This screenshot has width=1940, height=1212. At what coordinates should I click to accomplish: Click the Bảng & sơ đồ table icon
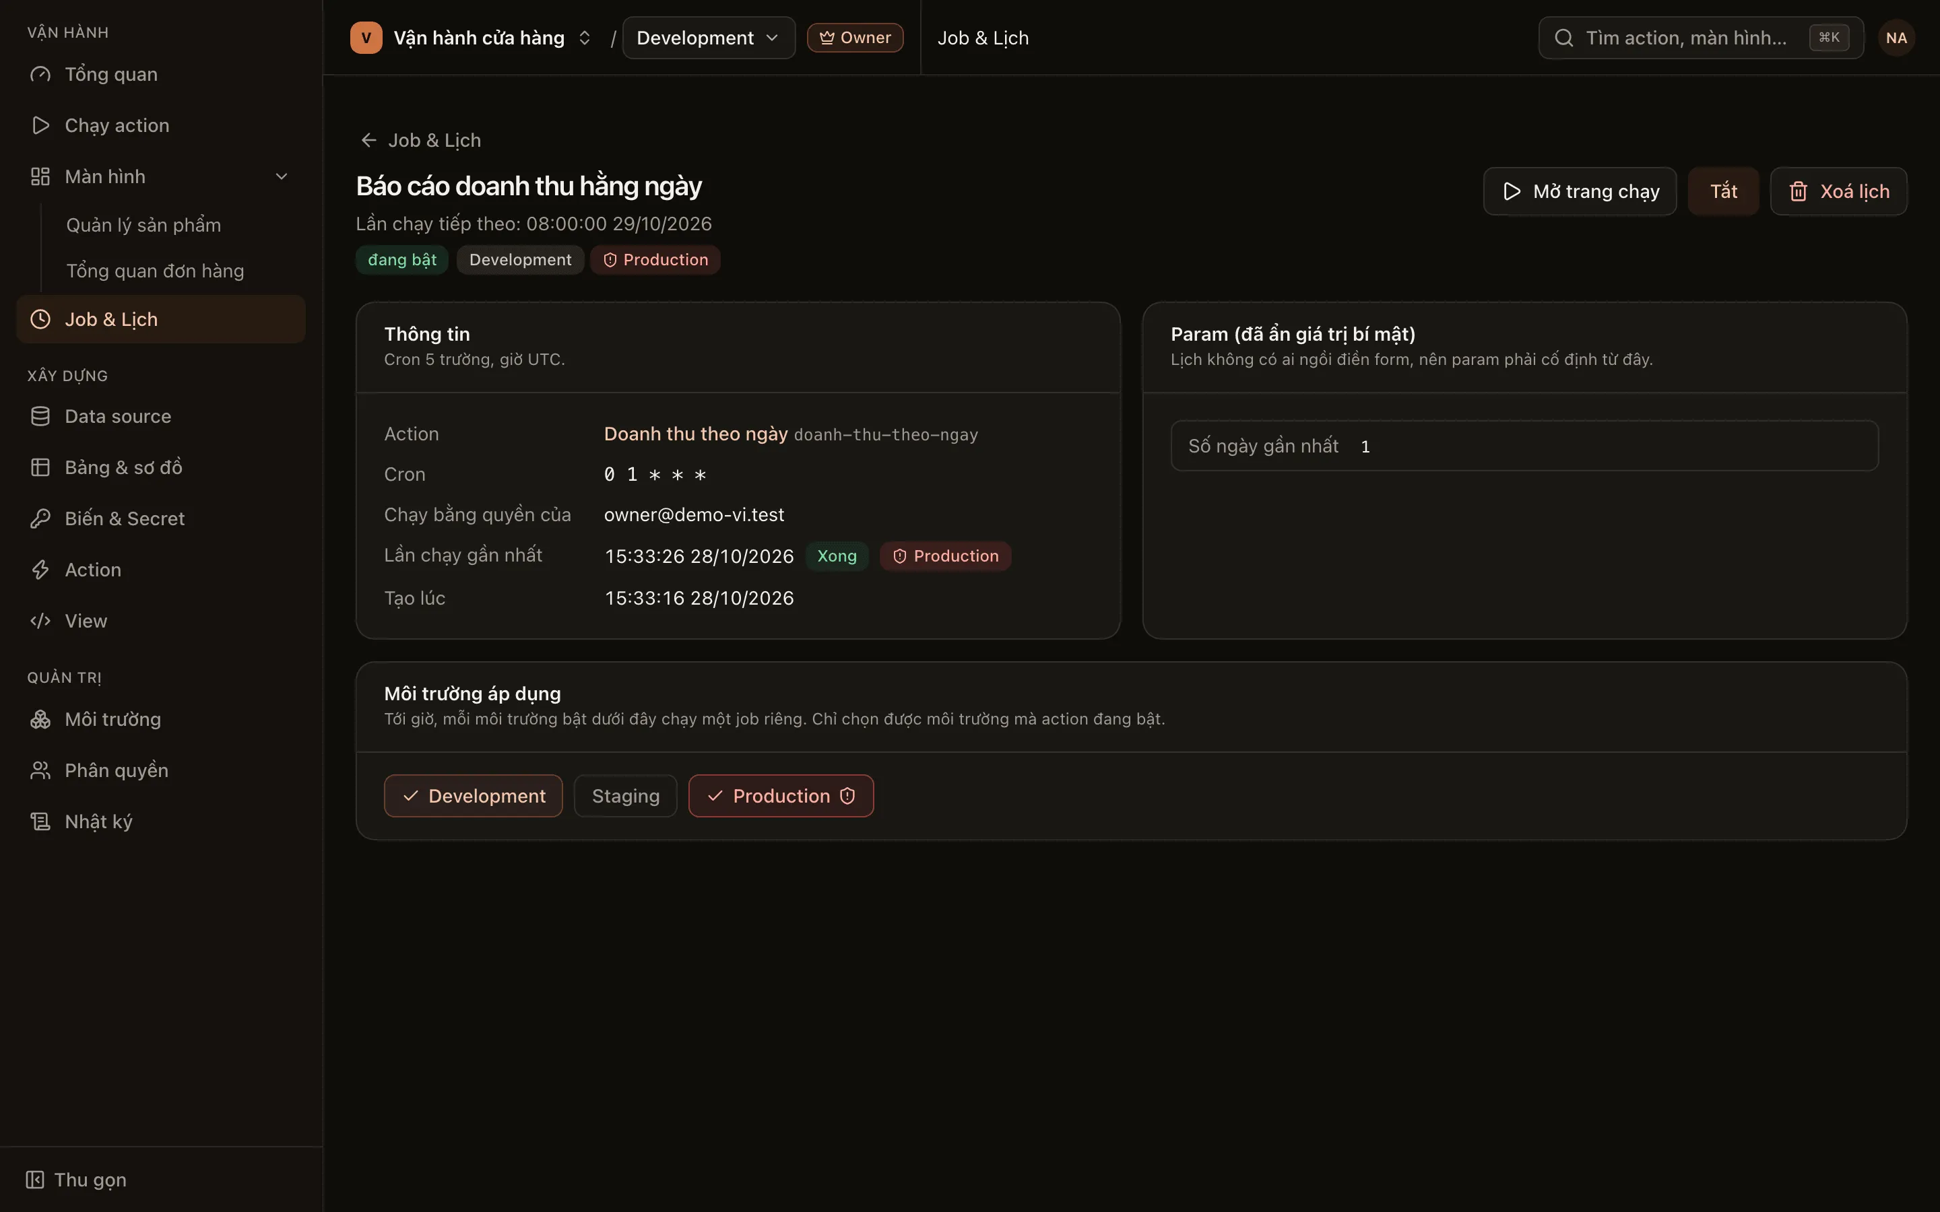40,467
